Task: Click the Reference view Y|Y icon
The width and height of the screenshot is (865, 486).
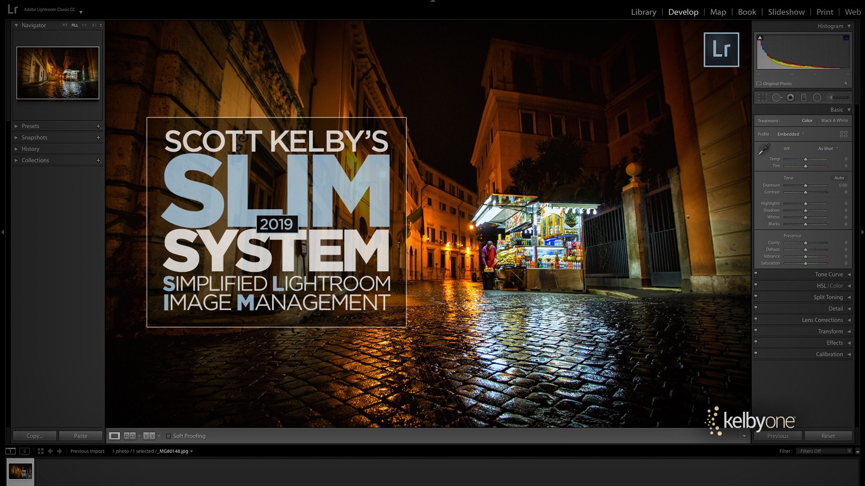Action: (x=149, y=436)
